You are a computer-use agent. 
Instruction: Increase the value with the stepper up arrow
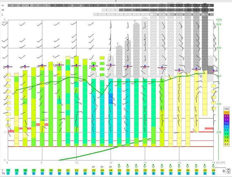(229, 170)
